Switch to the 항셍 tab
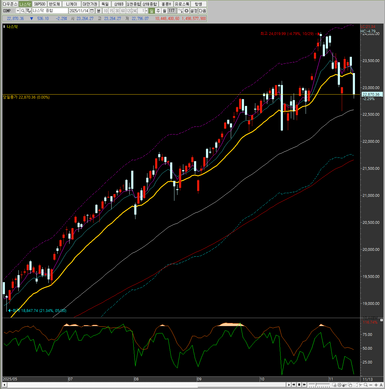Image resolution: width=385 pixels, height=389 pixels. point(199,4)
